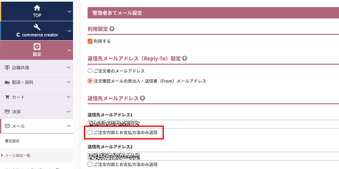Open the メール設定一覧 menu item
The width and height of the screenshot is (339, 169).
tap(18, 156)
